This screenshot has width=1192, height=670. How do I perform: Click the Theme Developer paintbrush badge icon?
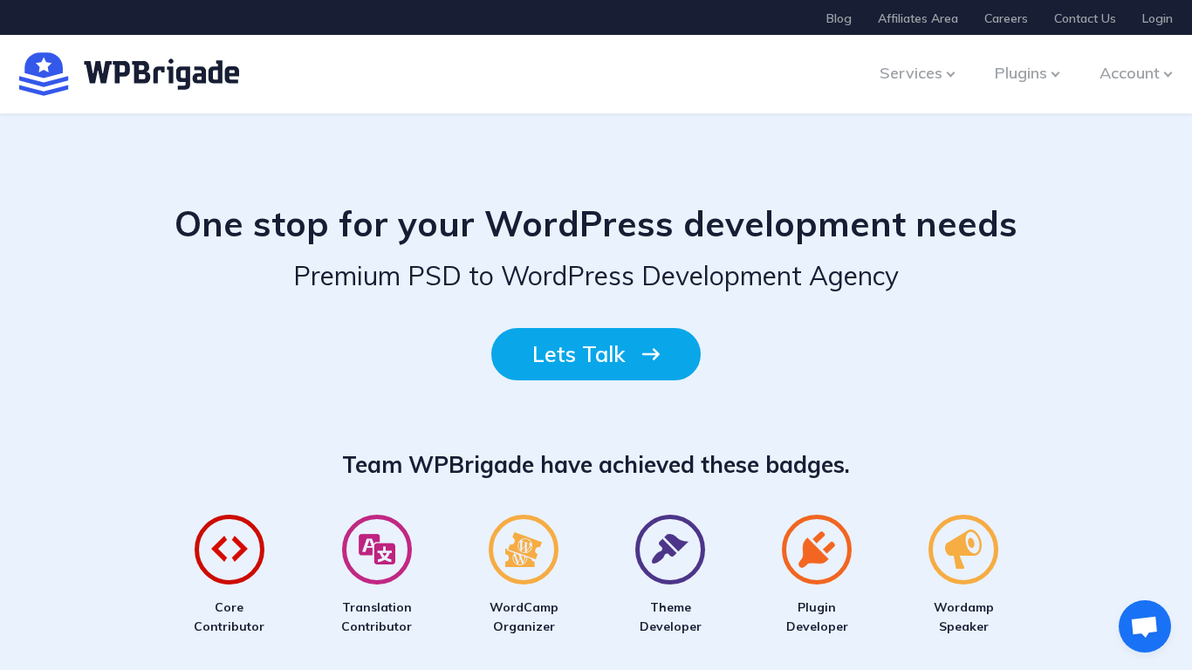pyautogui.click(x=670, y=550)
